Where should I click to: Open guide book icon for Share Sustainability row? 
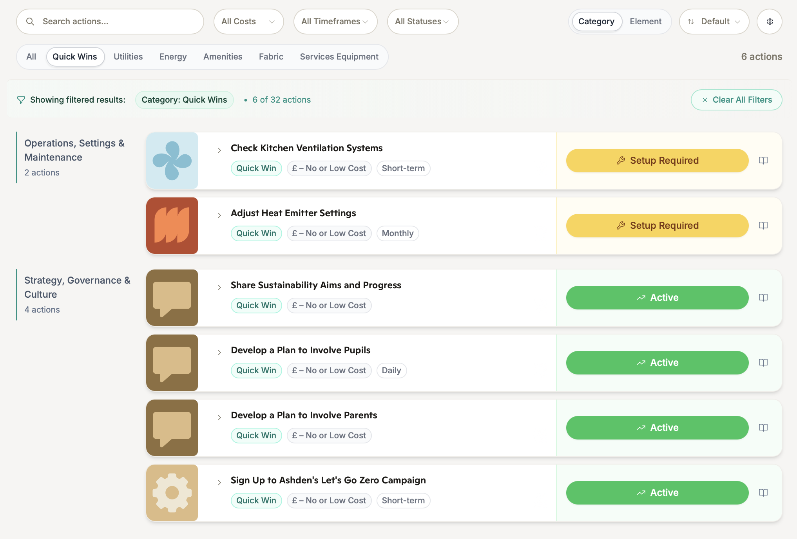tap(763, 298)
